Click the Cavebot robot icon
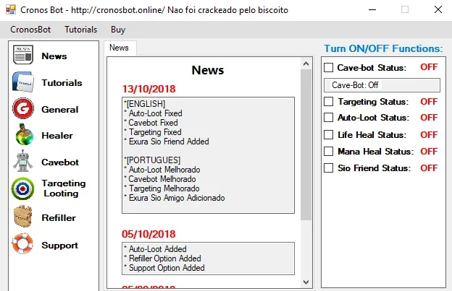452x291 pixels. 22,161
